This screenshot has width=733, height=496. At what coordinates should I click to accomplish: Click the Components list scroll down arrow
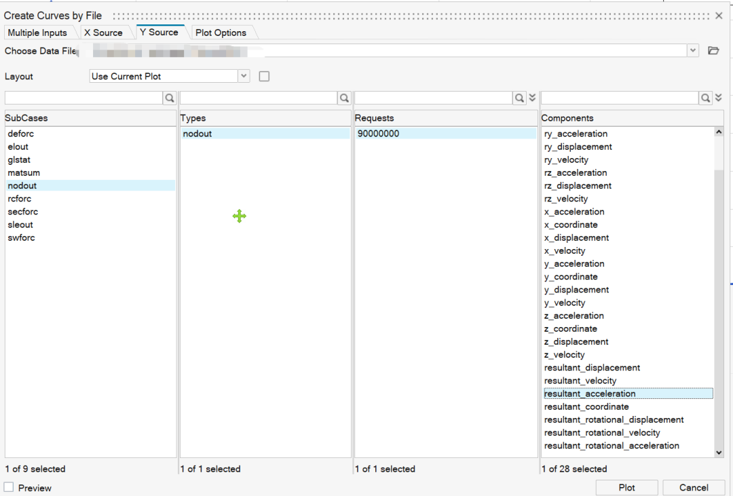point(719,453)
